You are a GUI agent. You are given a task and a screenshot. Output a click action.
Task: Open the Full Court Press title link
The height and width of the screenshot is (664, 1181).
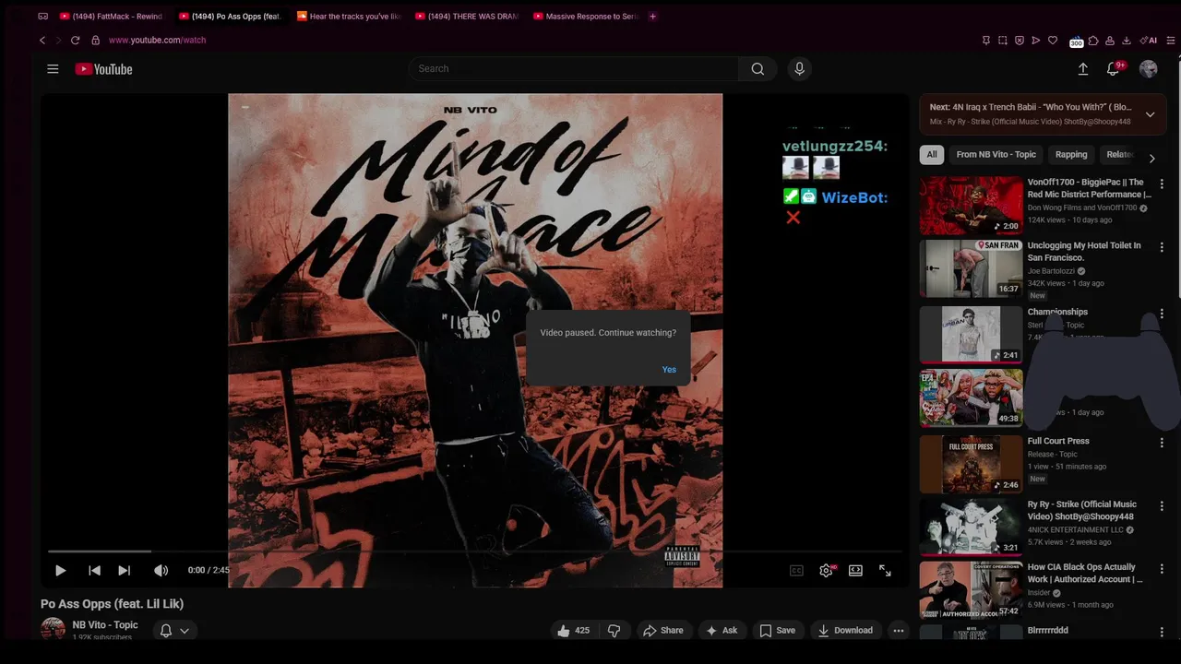coord(1058,441)
